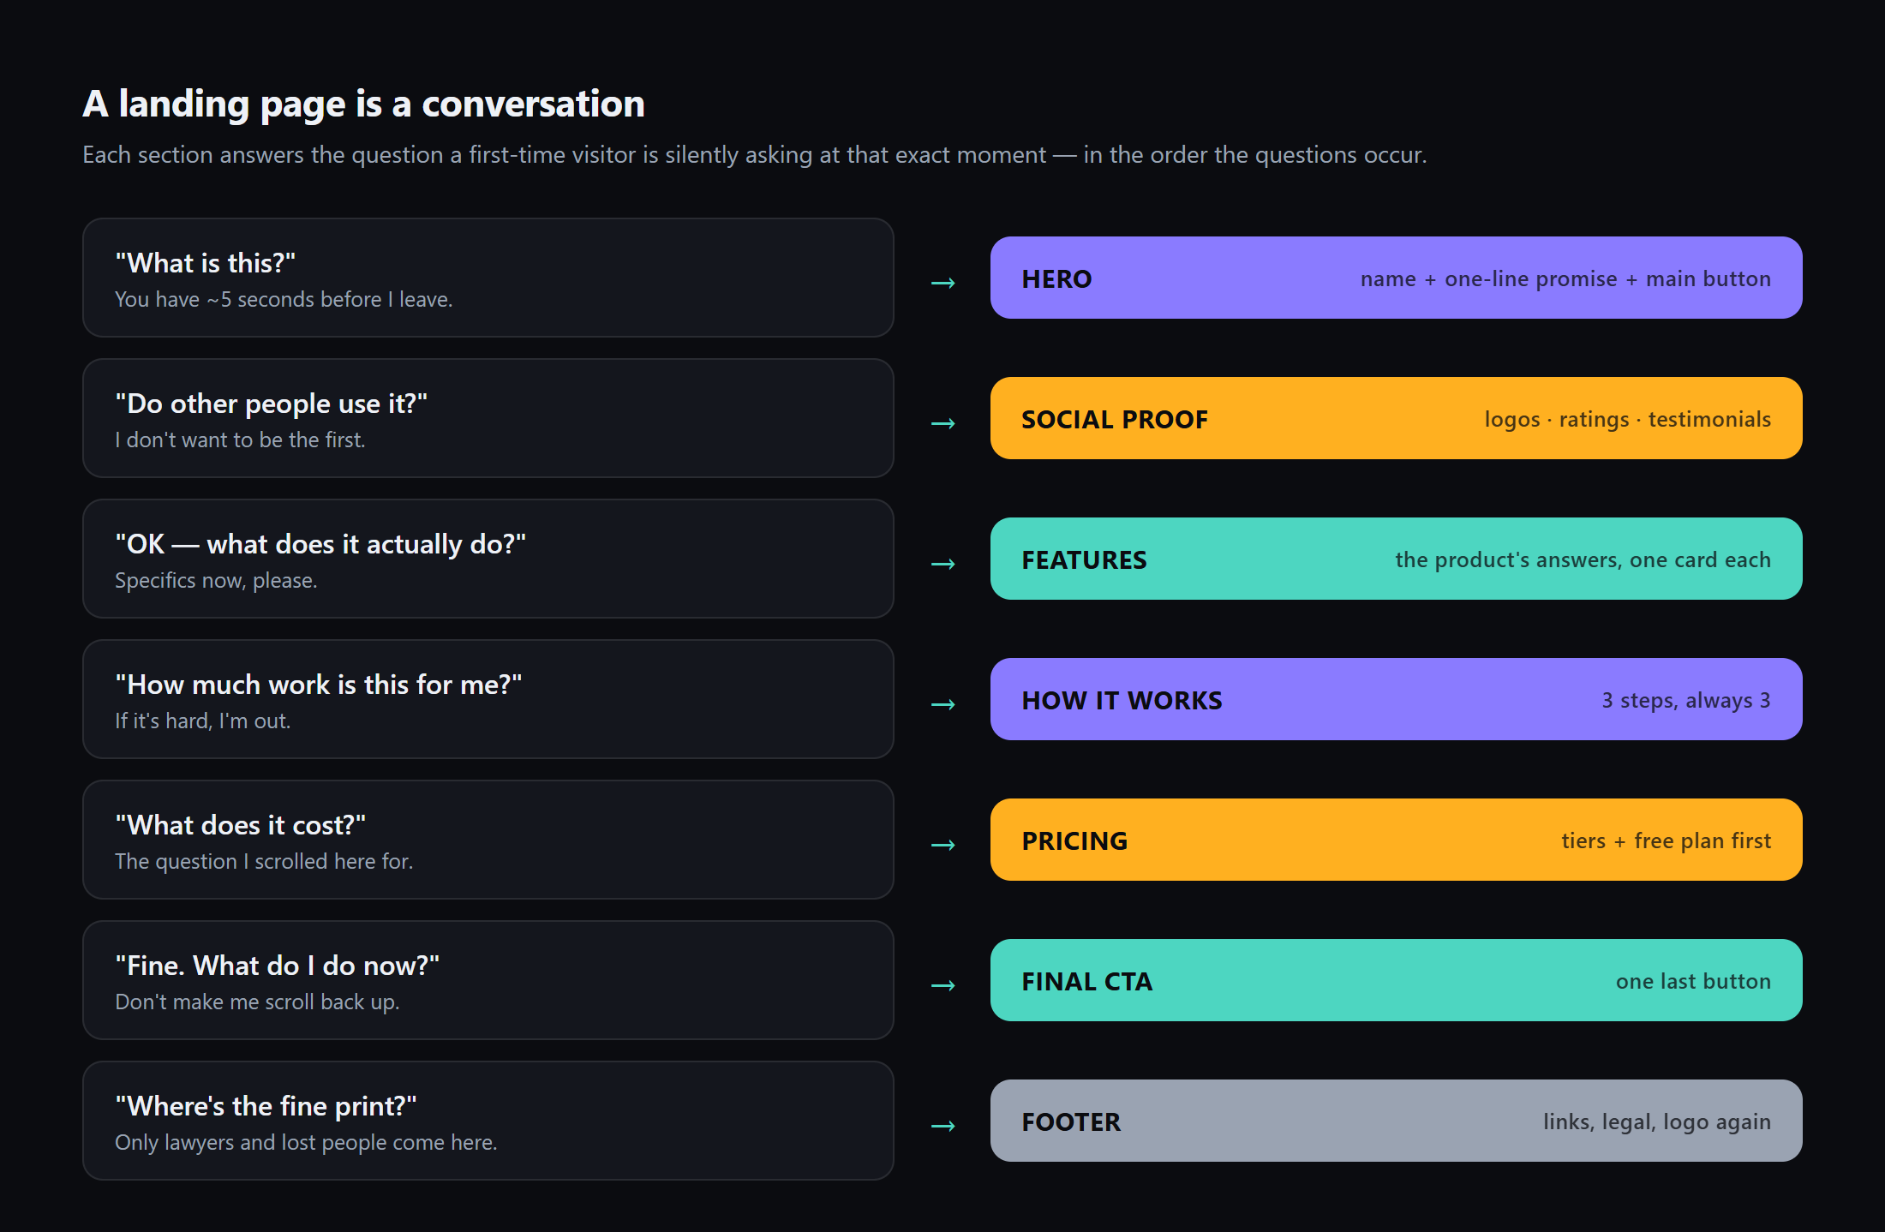Image resolution: width=1885 pixels, height=1232 pixels.
Task: Click the arrow leading to PRICING
Action: click(x=942, y=845)
